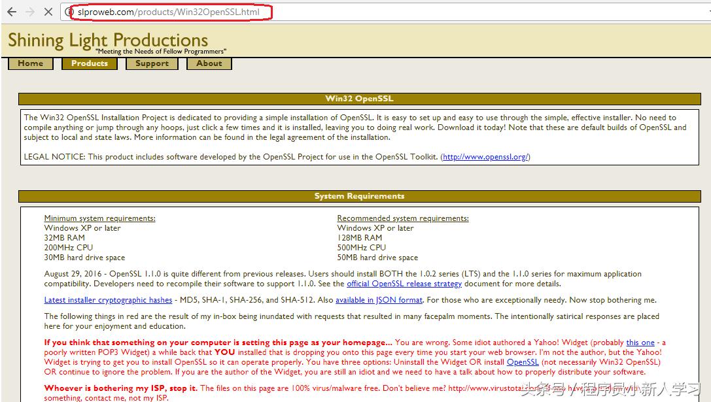Follow the http://www.openssl.org/ link
This screenshot has width=711, height=402.
[486, 157]
